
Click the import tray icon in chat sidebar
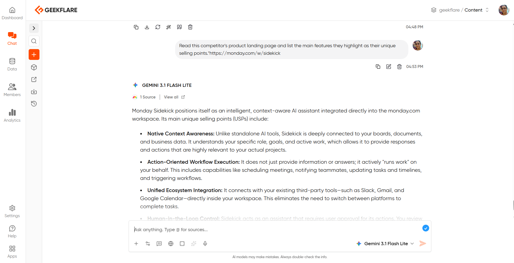34,91
